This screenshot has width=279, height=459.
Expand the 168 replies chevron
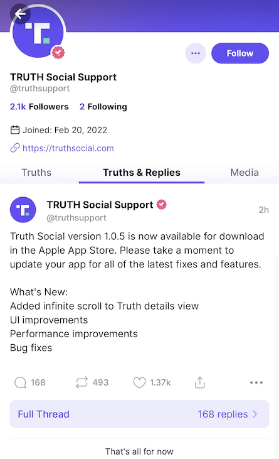point(255,414)
